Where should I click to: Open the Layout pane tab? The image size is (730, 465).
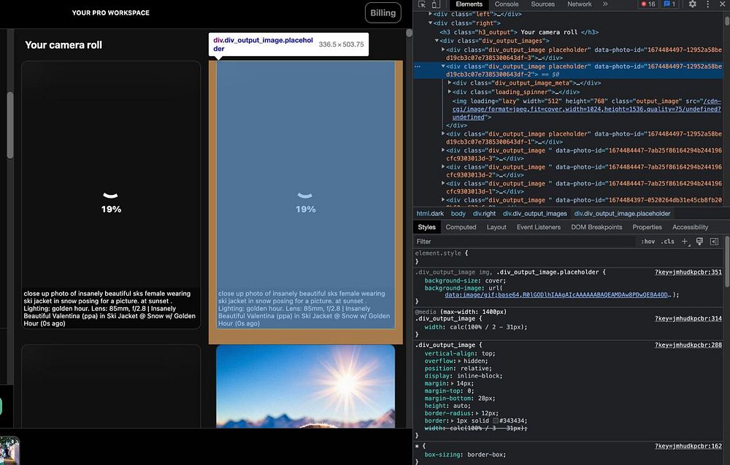pyautogui.click(x=496, y=227)
